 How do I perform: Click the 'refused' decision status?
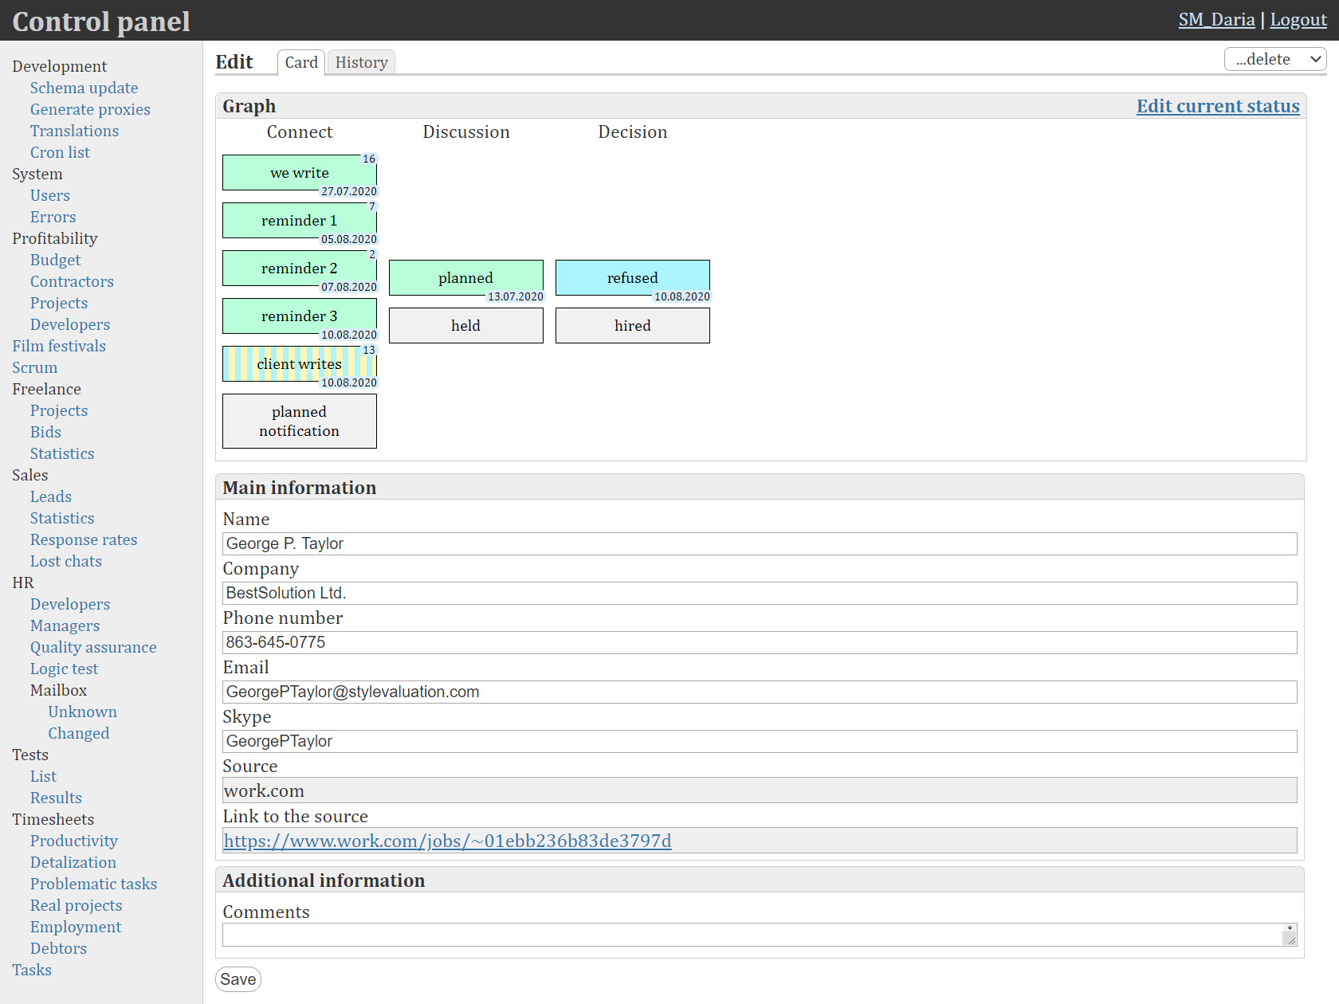(632, 278)
